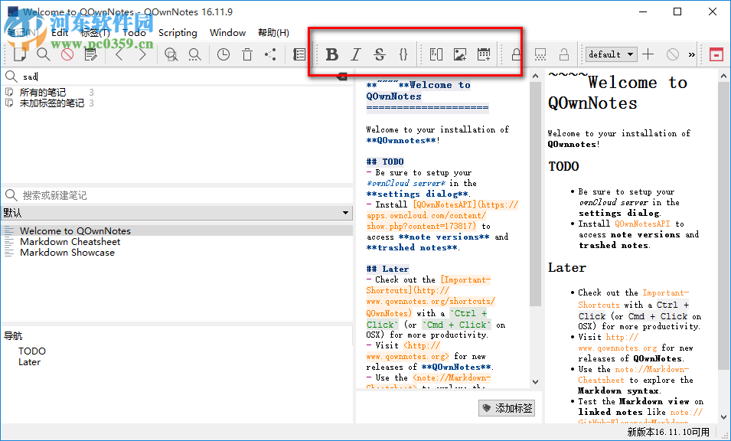Viewport: 731px width, 441px height.
Task: Share the note with share icon
Action: pos(270,54)
